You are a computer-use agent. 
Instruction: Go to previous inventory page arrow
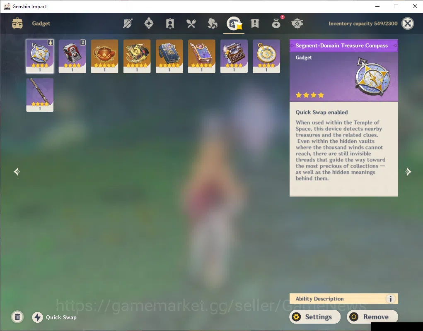point(17,172)
